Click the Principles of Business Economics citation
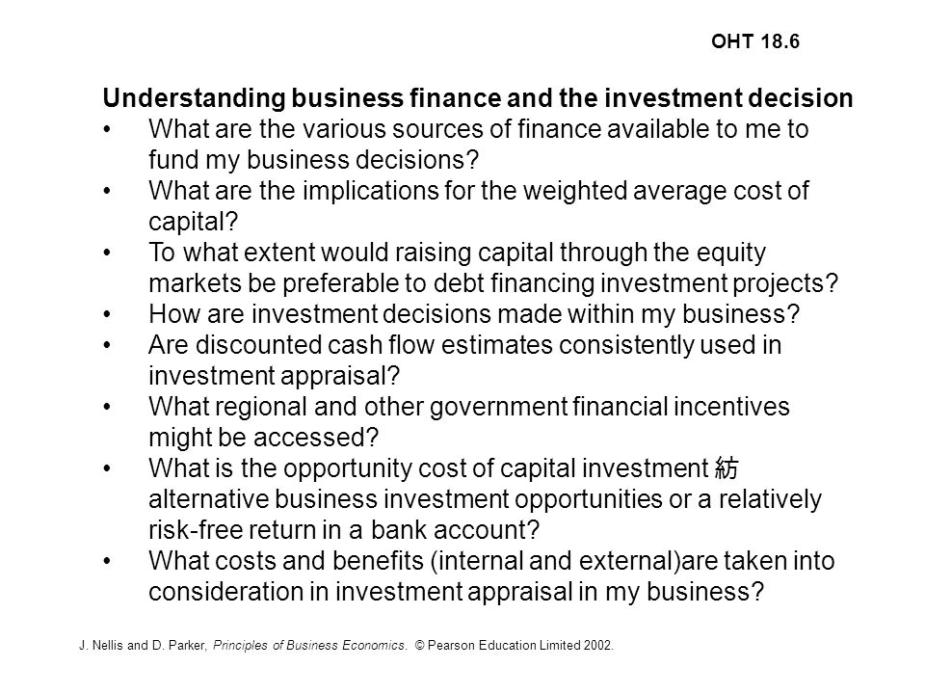The width and height of the screenshot is (925, 694). (x=309, y=645)
